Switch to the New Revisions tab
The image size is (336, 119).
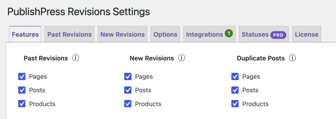pyautogui.click(x=123, y=34)
